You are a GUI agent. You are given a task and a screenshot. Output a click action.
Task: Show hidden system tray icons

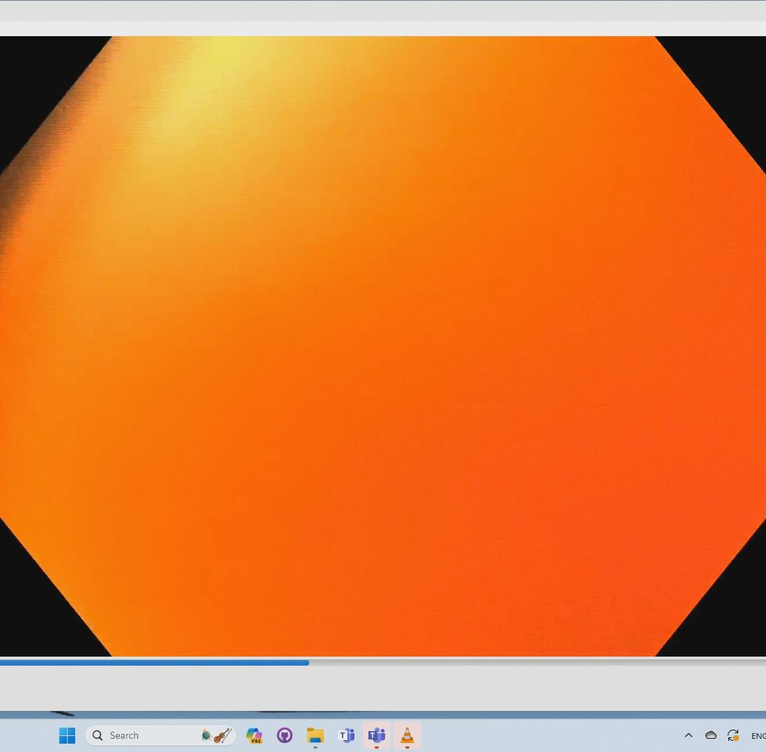689,735
